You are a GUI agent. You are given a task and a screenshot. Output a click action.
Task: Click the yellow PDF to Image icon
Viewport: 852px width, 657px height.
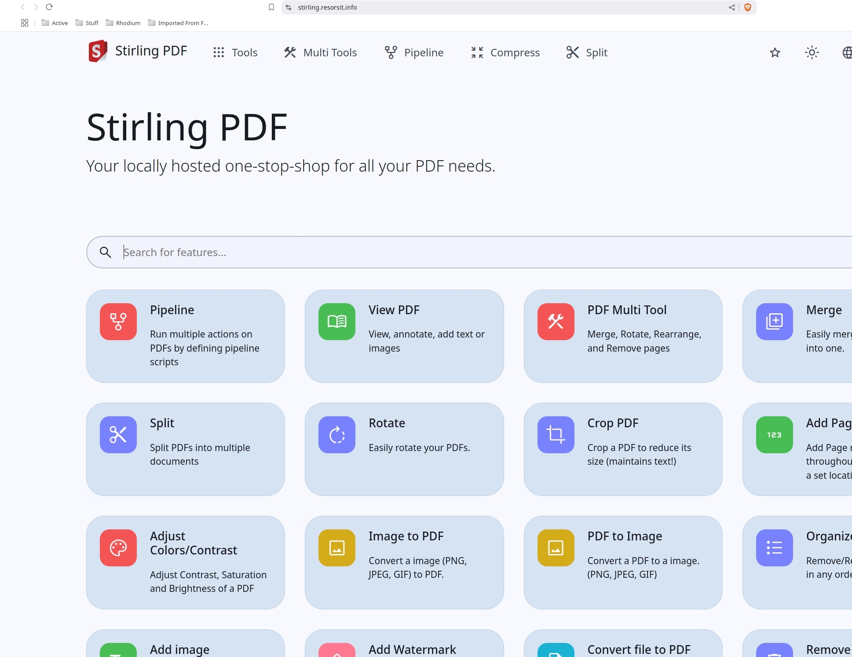click(x=556, y=548)
